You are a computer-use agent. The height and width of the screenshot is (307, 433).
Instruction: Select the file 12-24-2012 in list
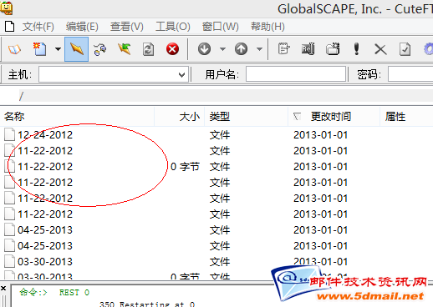[x=45, y=135]
